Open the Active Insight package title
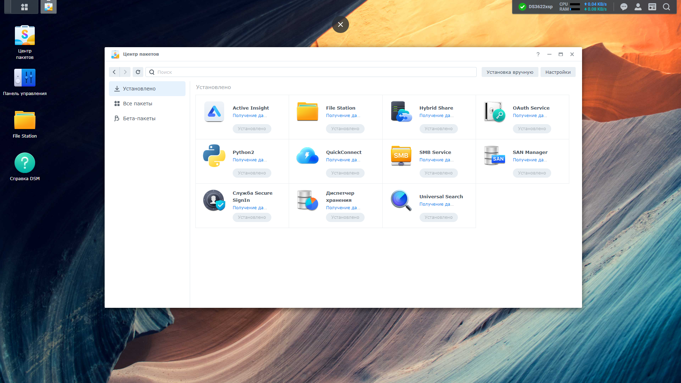This screenshot has width=681, height=383. coord(251,108)
